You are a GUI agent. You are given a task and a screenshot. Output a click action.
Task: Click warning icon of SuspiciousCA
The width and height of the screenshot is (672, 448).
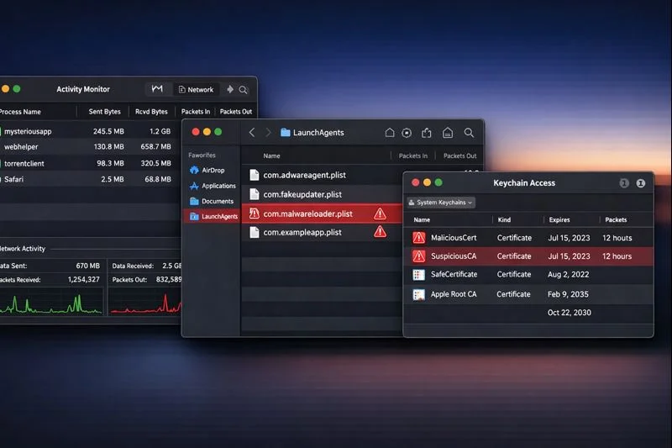pyautogui.click(x=418, y=256)
